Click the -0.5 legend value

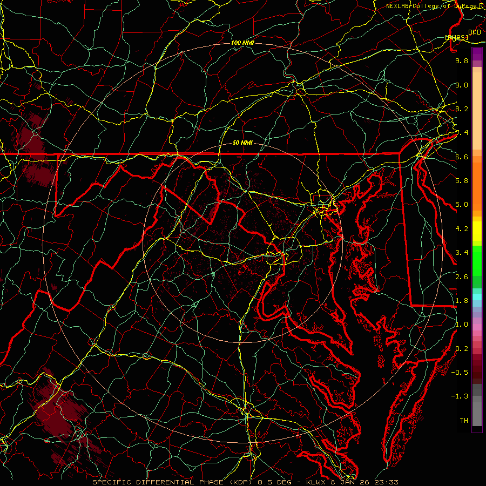coord(460,373)
